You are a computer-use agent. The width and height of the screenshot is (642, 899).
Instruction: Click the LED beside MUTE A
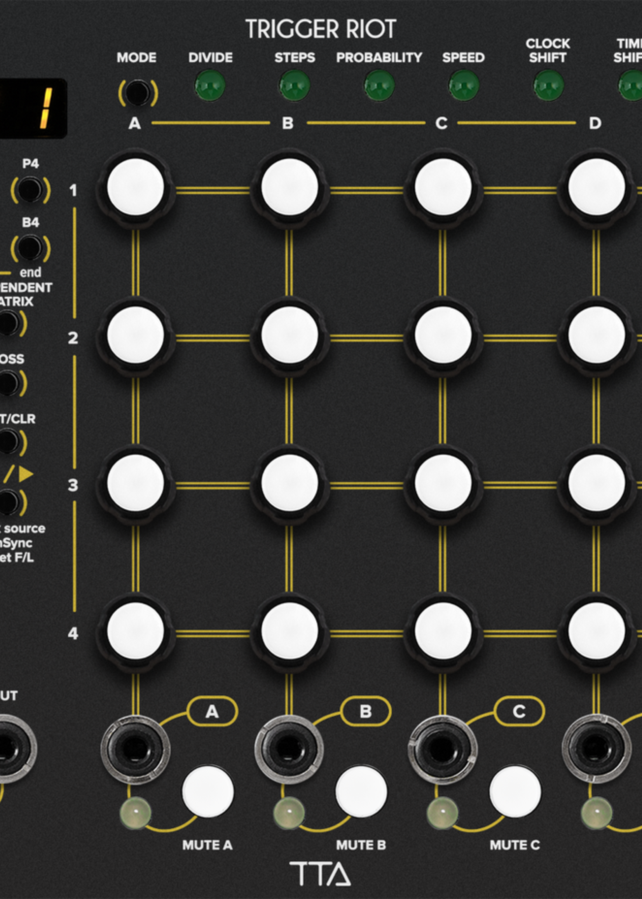(x=135, y=813)
